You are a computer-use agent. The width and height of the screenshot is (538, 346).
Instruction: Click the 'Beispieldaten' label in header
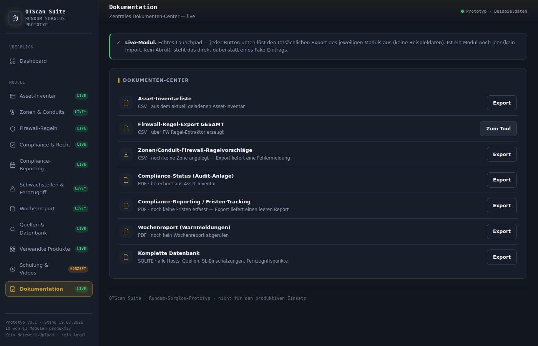point(510,12)
